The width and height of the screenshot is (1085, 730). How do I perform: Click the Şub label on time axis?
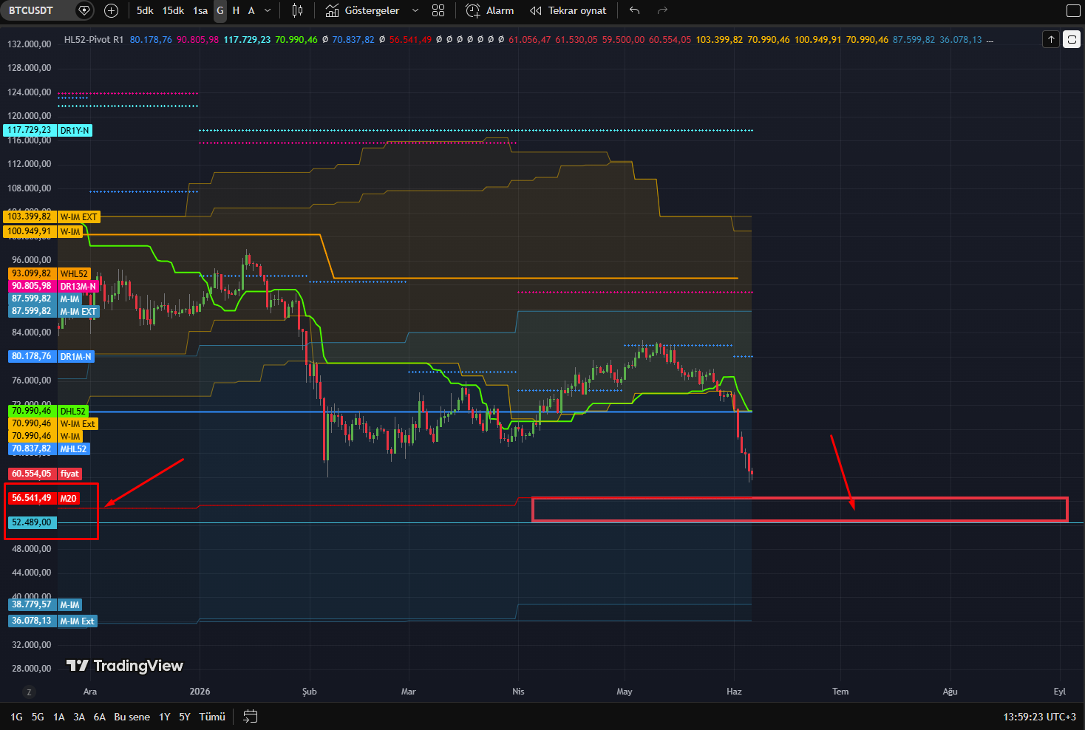point(310,692)
